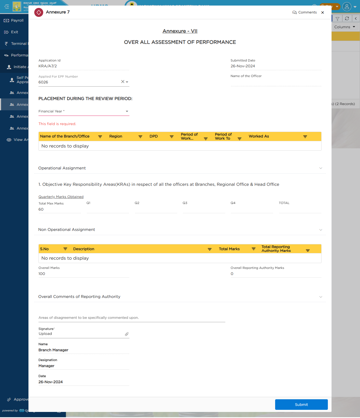
Task: Click the Quarterly Marks Obtained link
Action: point(61,197)
